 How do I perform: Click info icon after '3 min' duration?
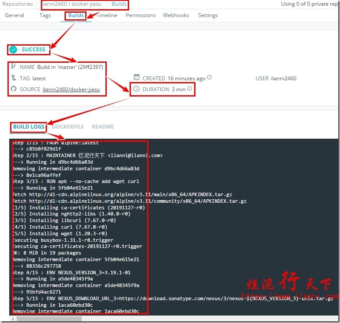pos(190,89)
